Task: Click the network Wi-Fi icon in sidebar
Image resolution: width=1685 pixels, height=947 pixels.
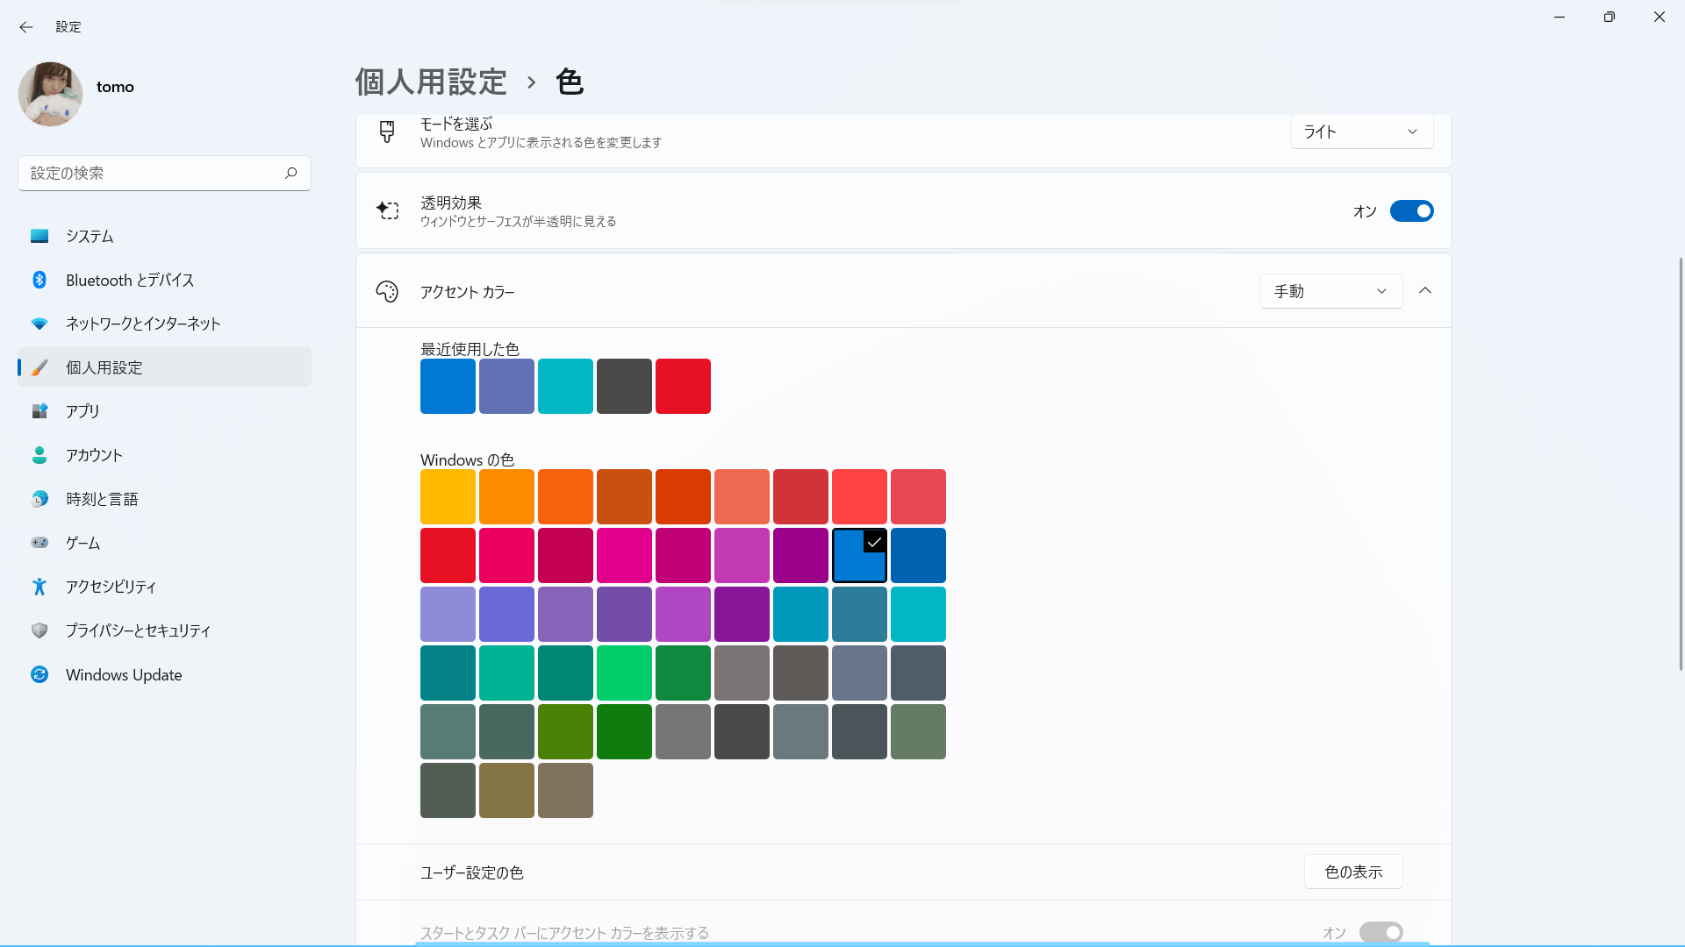Action: [x=39, y=324]
